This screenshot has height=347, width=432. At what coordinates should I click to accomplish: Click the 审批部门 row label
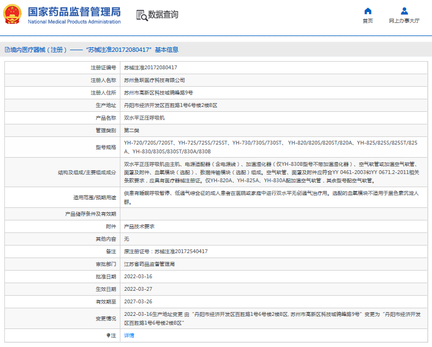point(106,264)
